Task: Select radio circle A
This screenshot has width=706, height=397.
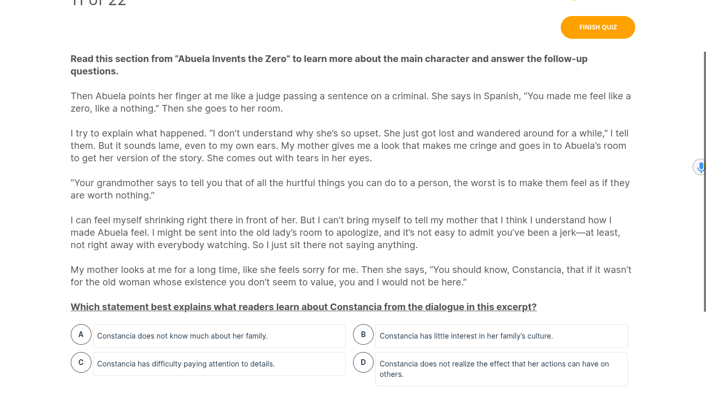Action: point(81,334)
